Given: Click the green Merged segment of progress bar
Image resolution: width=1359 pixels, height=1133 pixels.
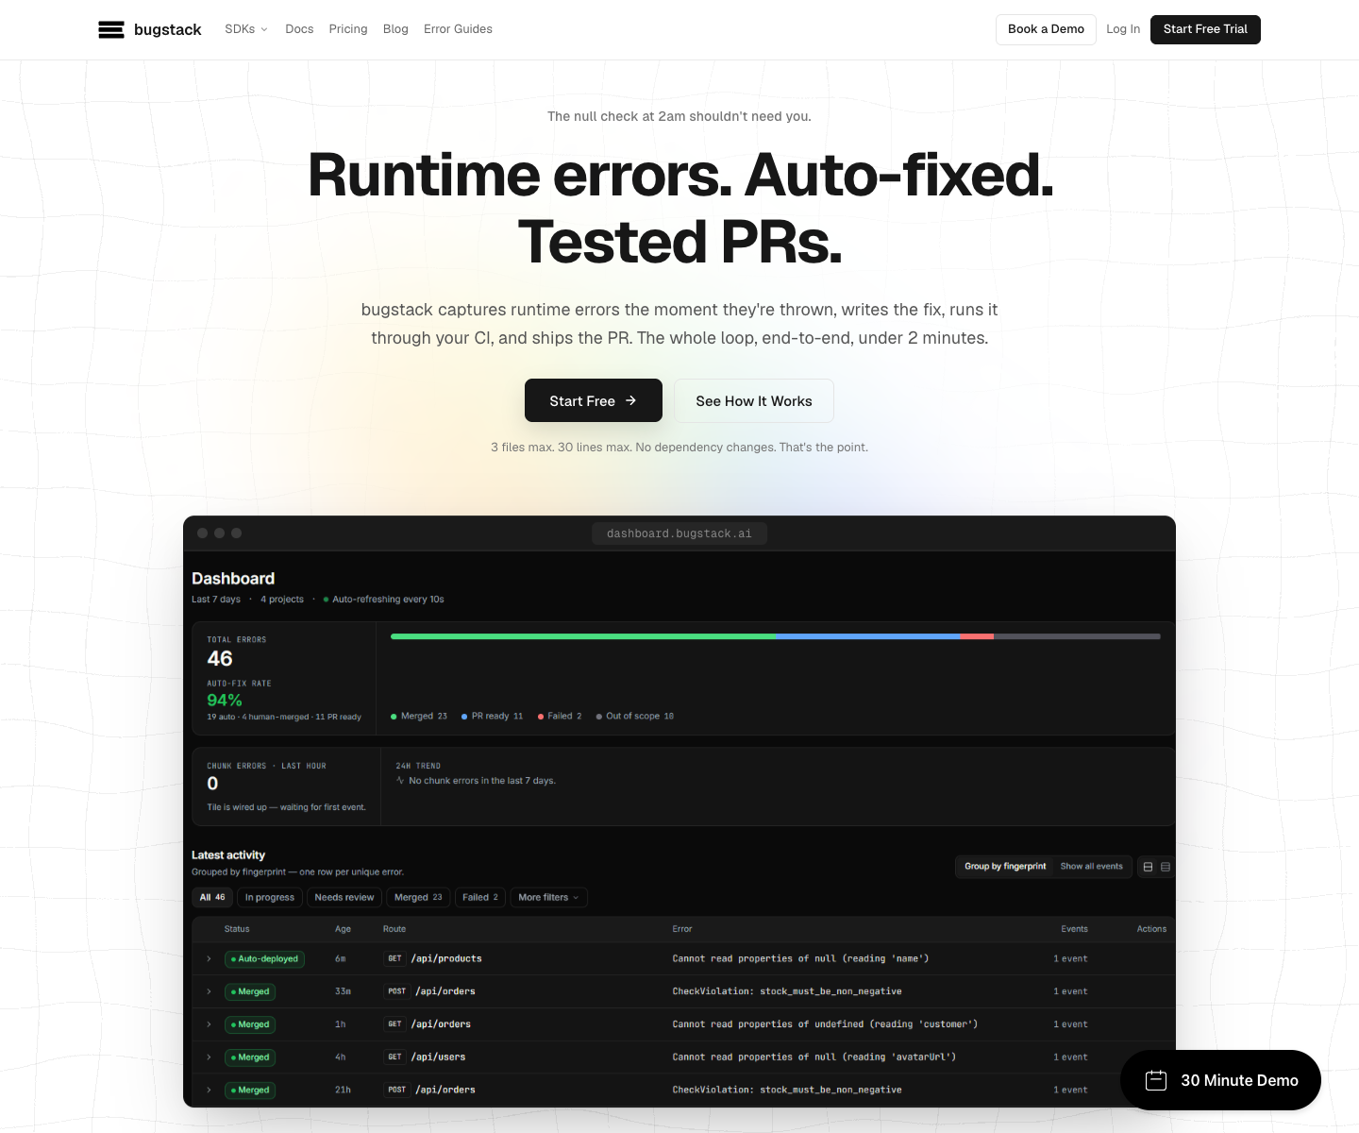Looking at the screenshot, I should pos(583,636).
